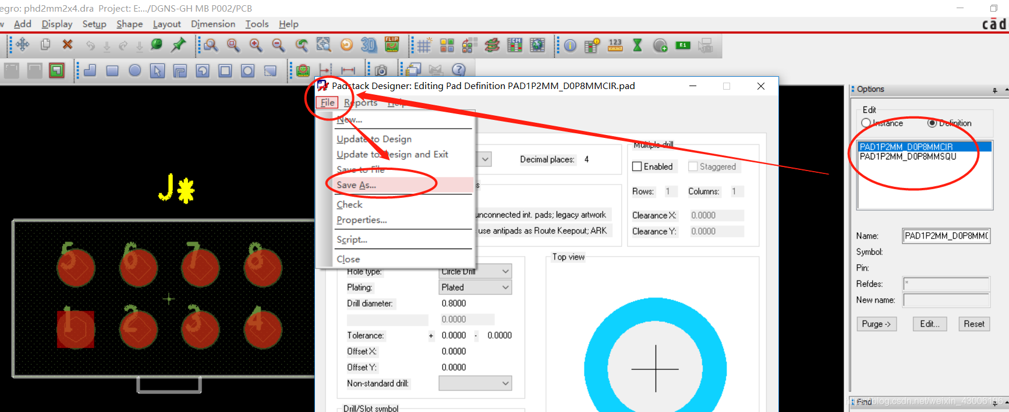
Task: Select PAD1P2MM_D0P8MMSQU in the padstack list
Action: point(908,157)
